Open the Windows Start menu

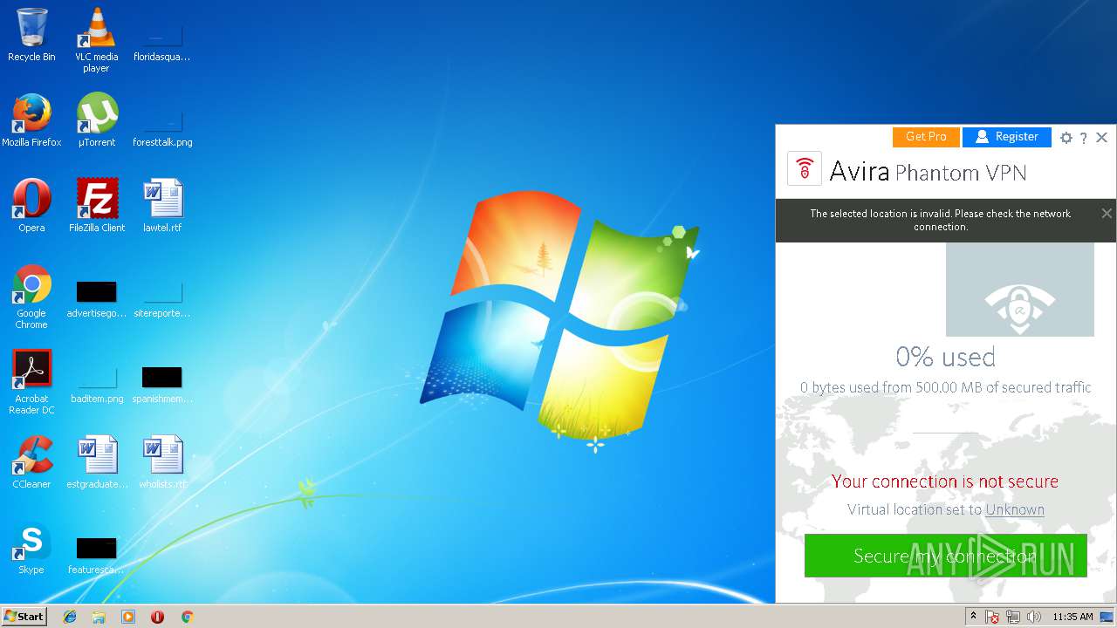click(24, 616)
